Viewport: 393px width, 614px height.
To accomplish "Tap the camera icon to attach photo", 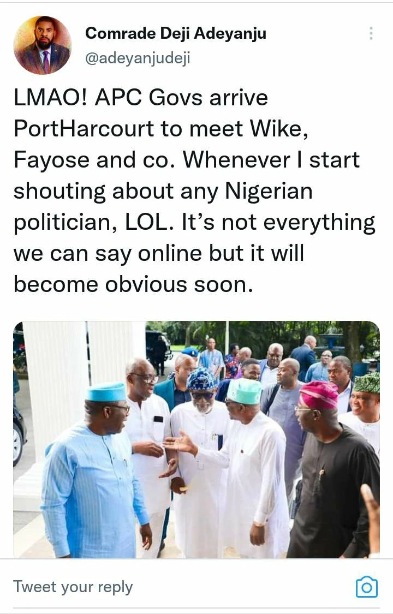I will click(x=367, y=587).
